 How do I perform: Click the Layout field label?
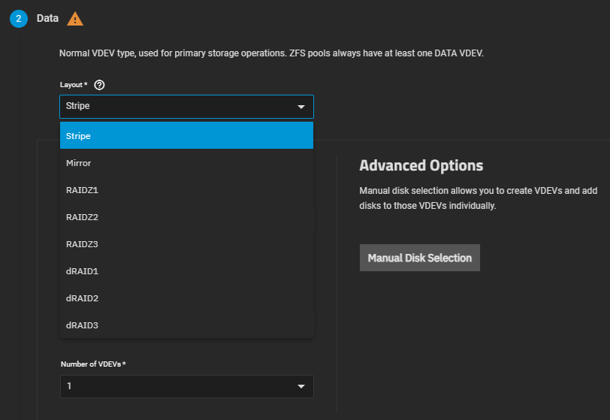point(74,85)
